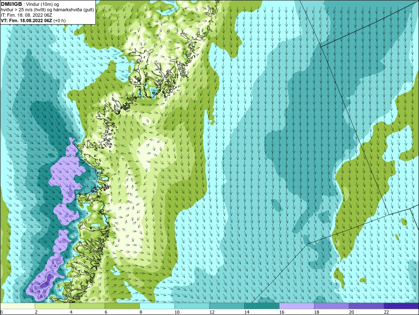419x315 pixels.
Task: Click the 20–22 m/s violet swatch
Action: click(x=366, y=306)
